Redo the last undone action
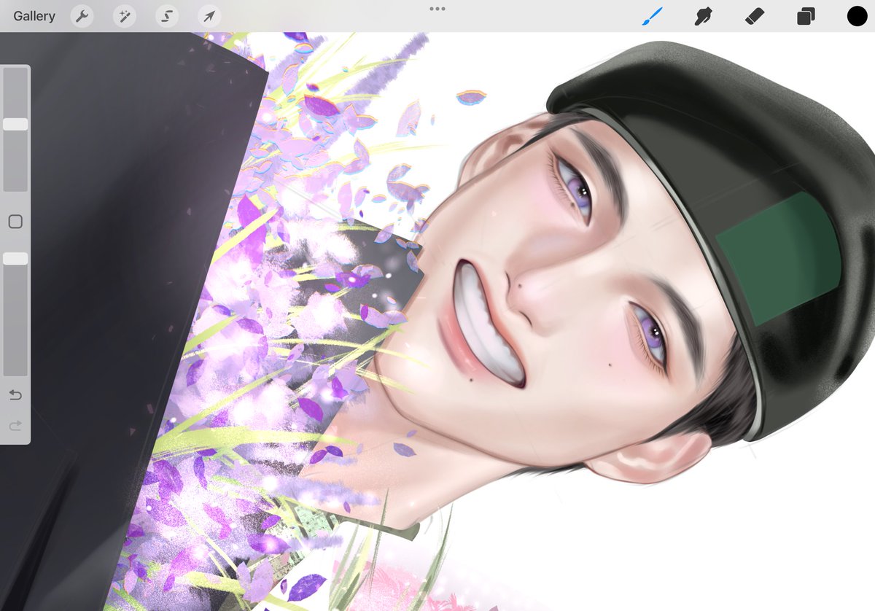 [15, 425]
